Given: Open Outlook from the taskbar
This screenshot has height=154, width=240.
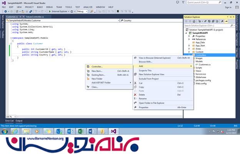Looking at the screenshot, I should [x=71, y=131].
